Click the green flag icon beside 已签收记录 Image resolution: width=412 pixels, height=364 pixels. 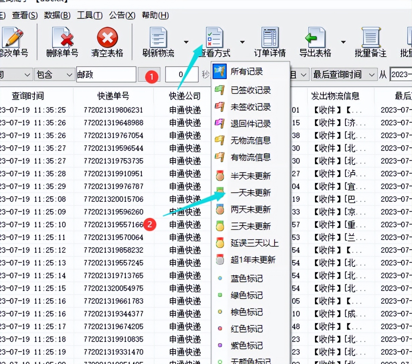point(220,90)
